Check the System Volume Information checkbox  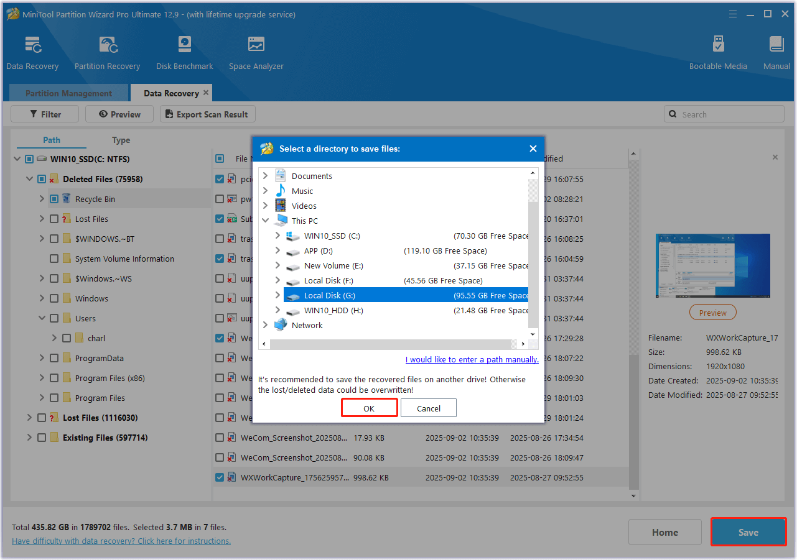point(54,259)
